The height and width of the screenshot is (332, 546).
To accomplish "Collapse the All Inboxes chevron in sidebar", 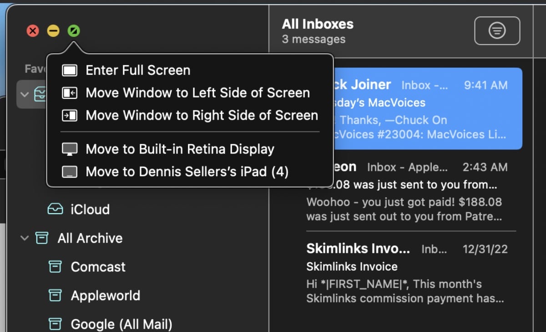I will (x=25, y=95).
